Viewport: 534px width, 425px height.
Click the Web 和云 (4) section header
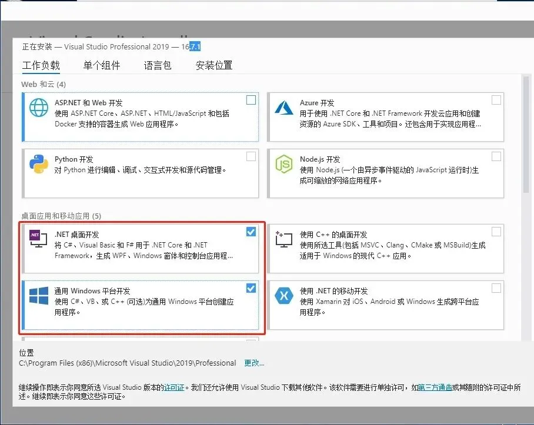44,85
